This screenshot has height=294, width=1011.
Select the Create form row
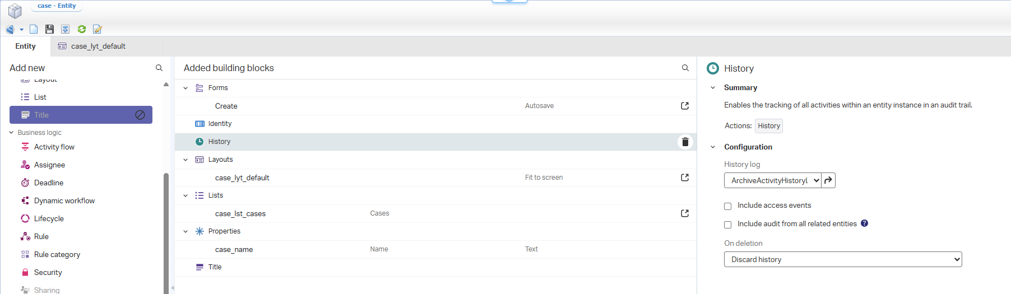tap(435, 106)
